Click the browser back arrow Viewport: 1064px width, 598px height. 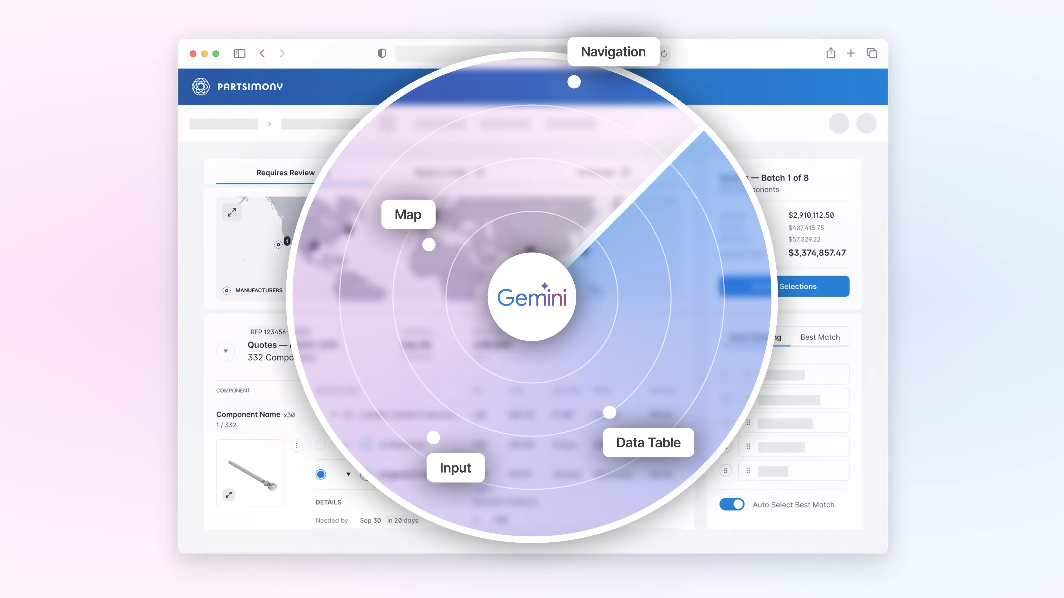click(x=262, y=53)
